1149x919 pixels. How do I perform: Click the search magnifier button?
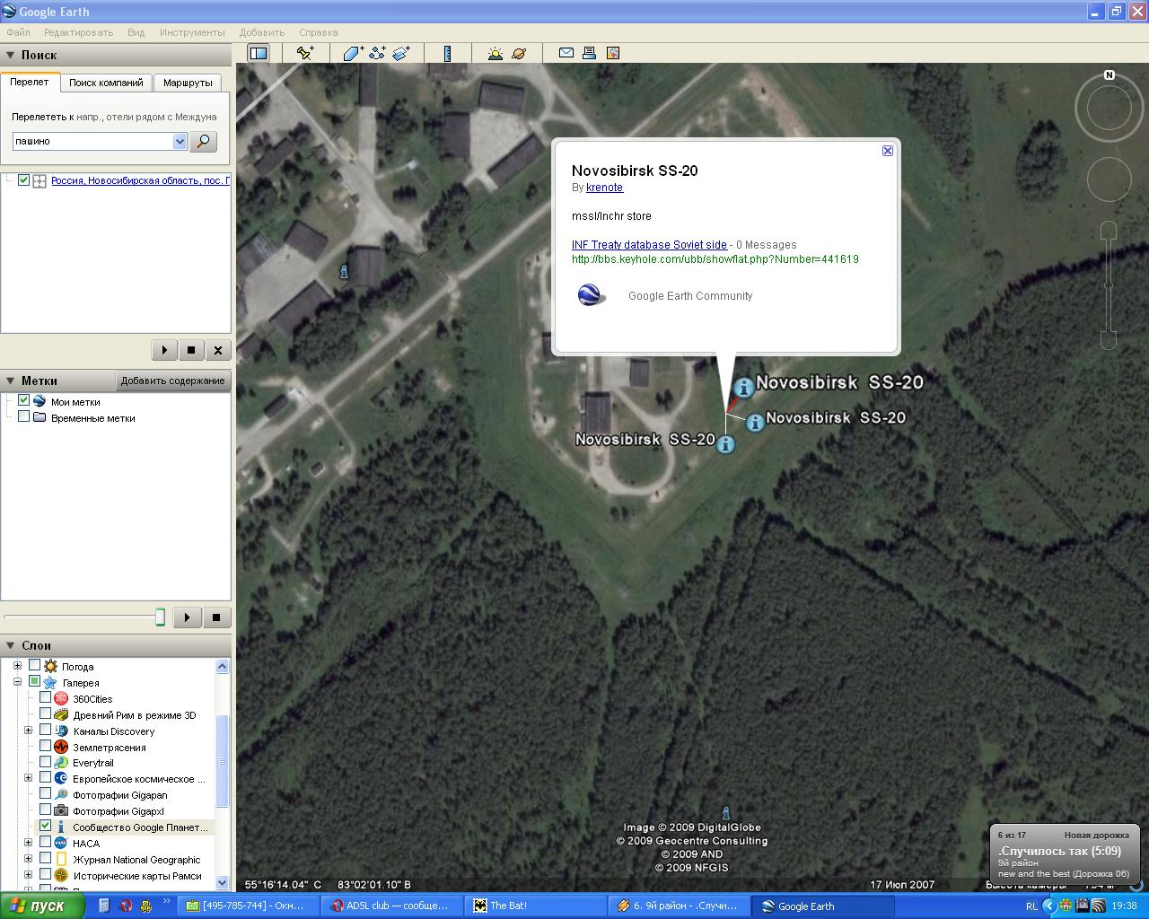coord(204,141)
